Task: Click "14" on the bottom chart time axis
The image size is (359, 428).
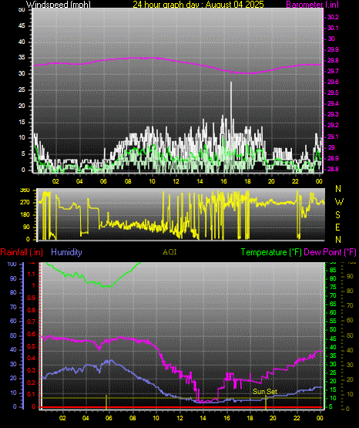Action: point(203,418)
